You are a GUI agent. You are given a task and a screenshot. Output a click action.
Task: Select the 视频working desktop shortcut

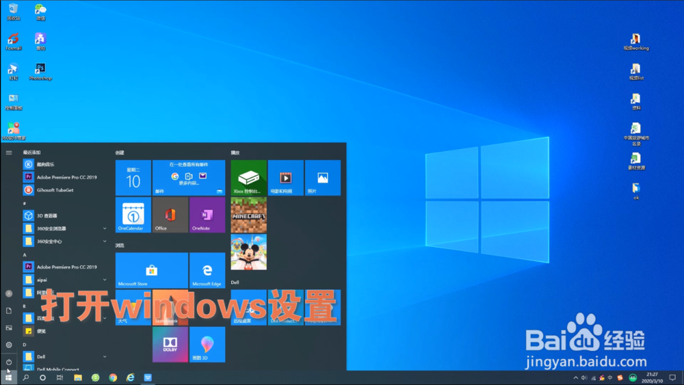tap(636, 42)
